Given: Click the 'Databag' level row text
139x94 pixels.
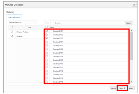Looking at the screenshot, I should pos(19,36).
